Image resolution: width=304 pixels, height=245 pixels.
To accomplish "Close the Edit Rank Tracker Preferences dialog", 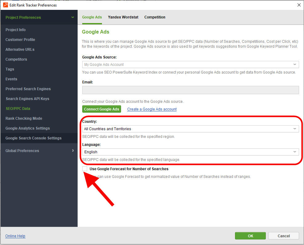I will [x=298, y=5].
